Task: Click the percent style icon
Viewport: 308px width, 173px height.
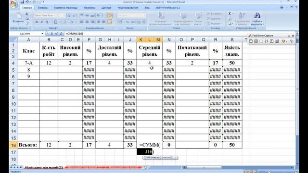Action: (x=128, y=22)
